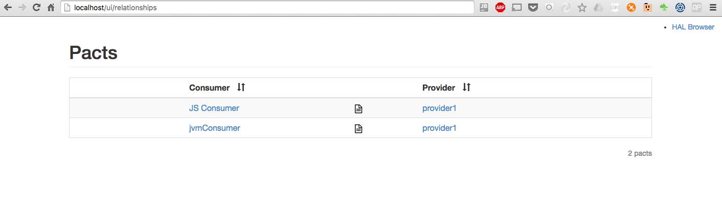Click the green bonsai tree extension icon

663,8
